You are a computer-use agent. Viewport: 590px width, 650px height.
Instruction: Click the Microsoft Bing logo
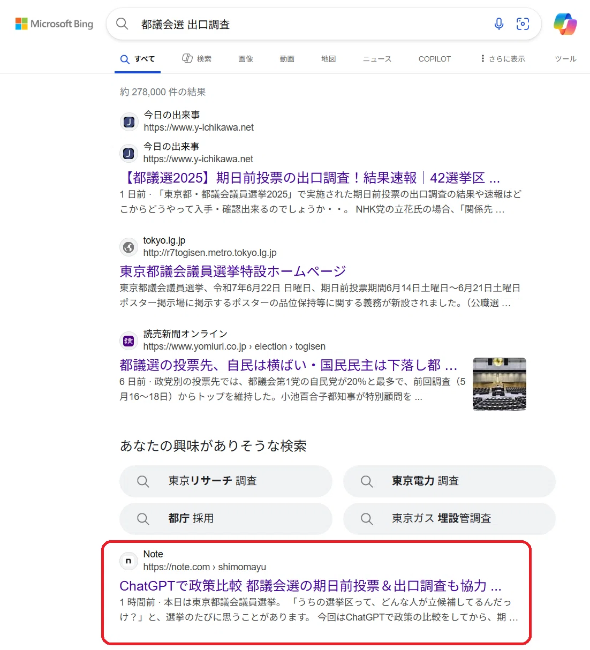pyautogui.click(x=54, y=24)
